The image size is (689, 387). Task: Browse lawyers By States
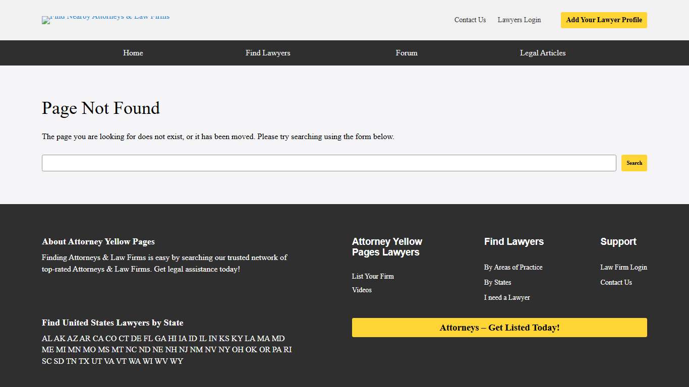(x=497, y=282)
